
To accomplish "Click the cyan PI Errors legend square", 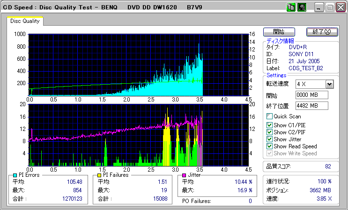I will coord(15,175).
